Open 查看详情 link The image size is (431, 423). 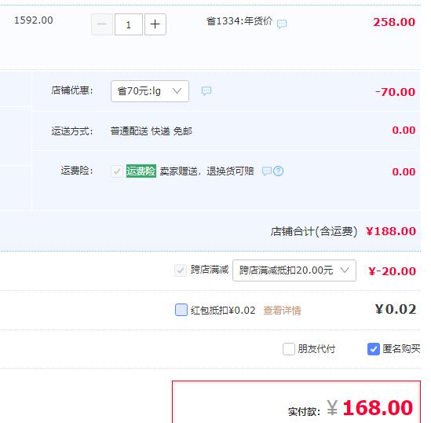click(x=282, y=311)
